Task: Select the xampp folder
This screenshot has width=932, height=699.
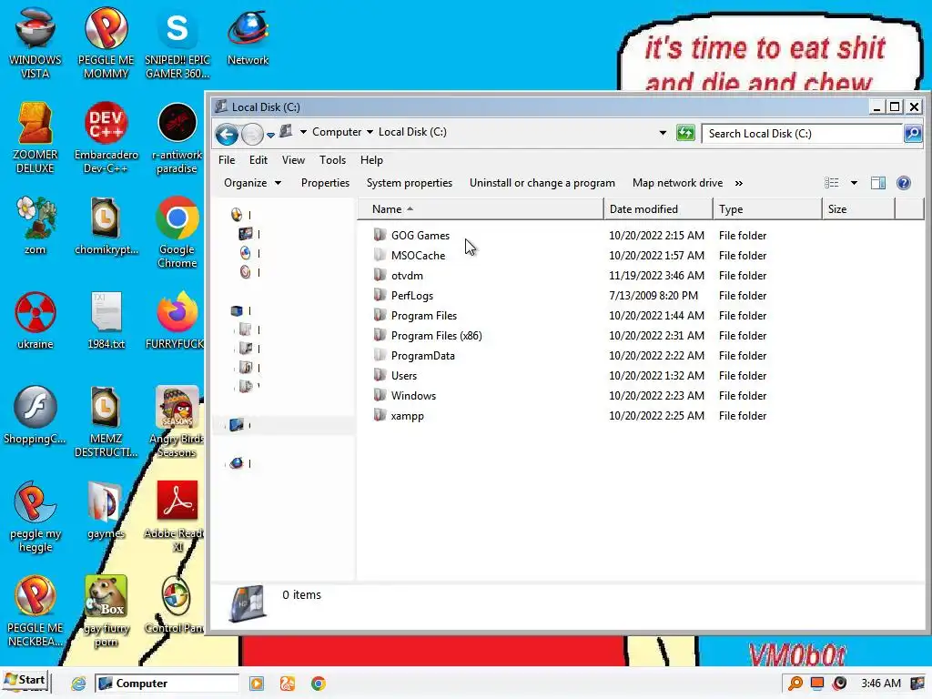Action: (x=407, y=416)
